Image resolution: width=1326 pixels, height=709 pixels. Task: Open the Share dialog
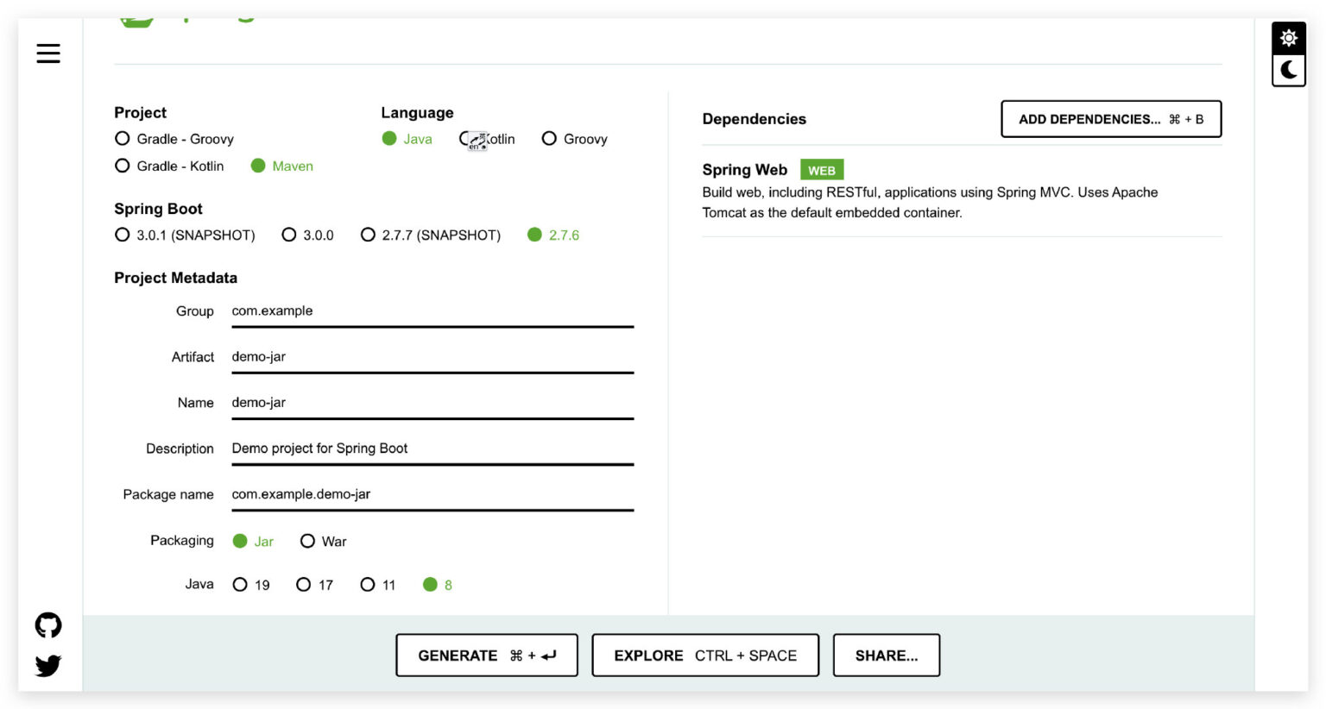pos(886,655)
